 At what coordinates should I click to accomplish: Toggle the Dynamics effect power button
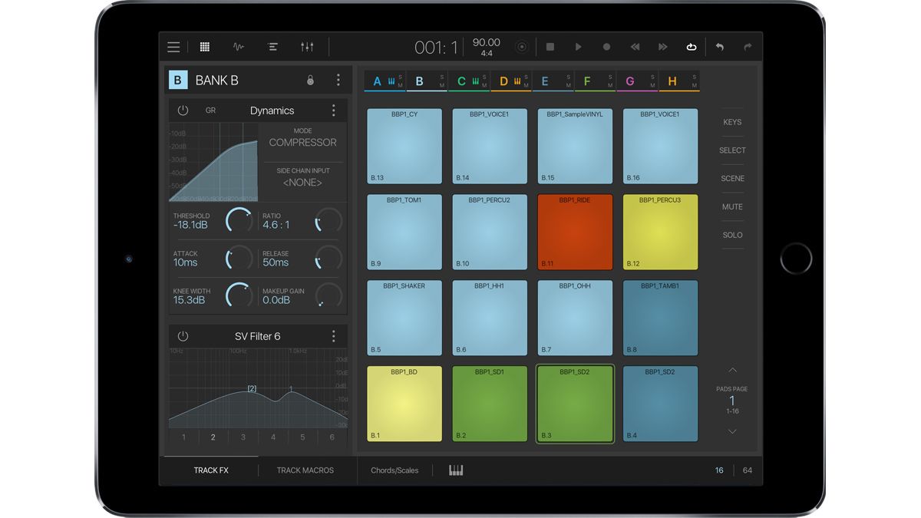click(x=183, y=110)
